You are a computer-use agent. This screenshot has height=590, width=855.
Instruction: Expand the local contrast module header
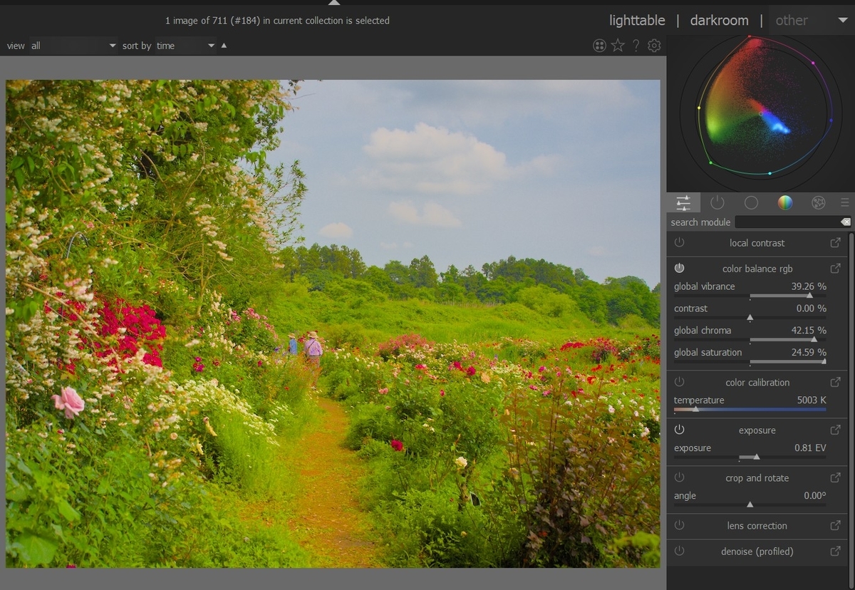coord(757,243)
